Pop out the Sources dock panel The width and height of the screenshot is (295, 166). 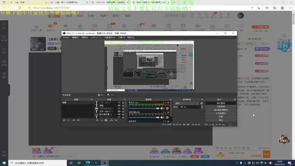pos(125,99)
